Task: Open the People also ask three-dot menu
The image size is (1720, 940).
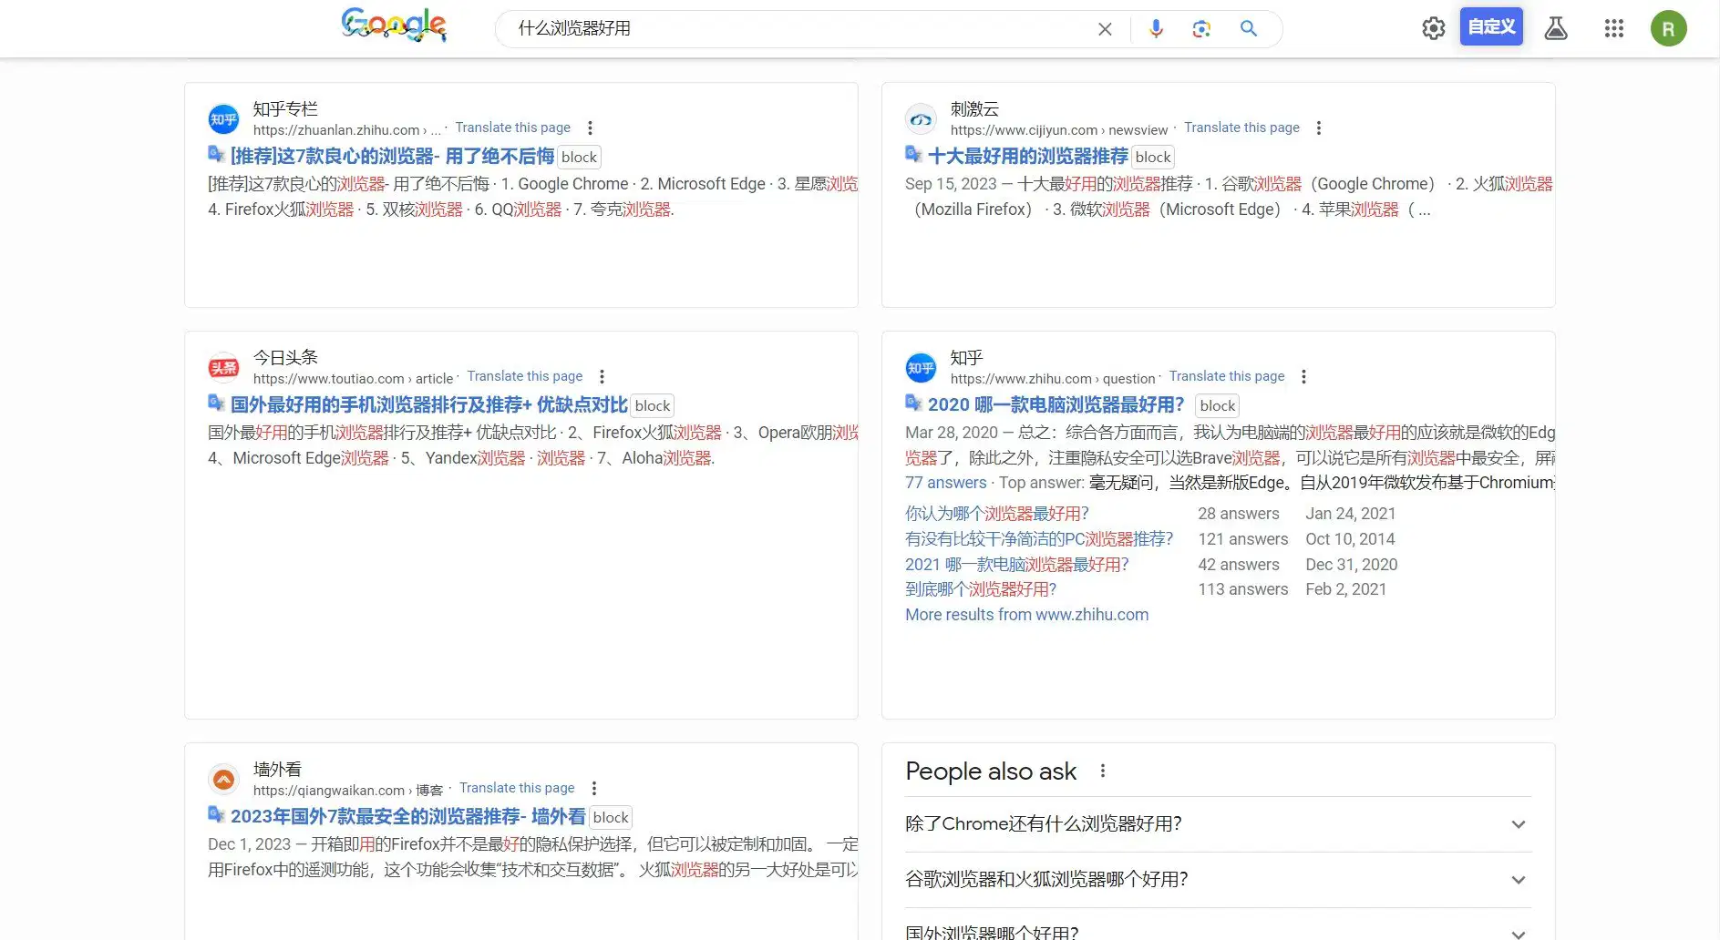Action: pos(1103,771)
